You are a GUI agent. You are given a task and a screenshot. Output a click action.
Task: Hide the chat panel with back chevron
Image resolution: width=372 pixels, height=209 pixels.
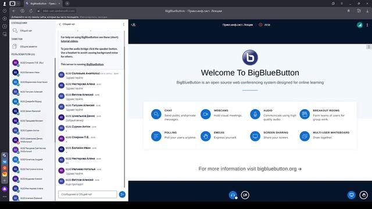(60, 24)
